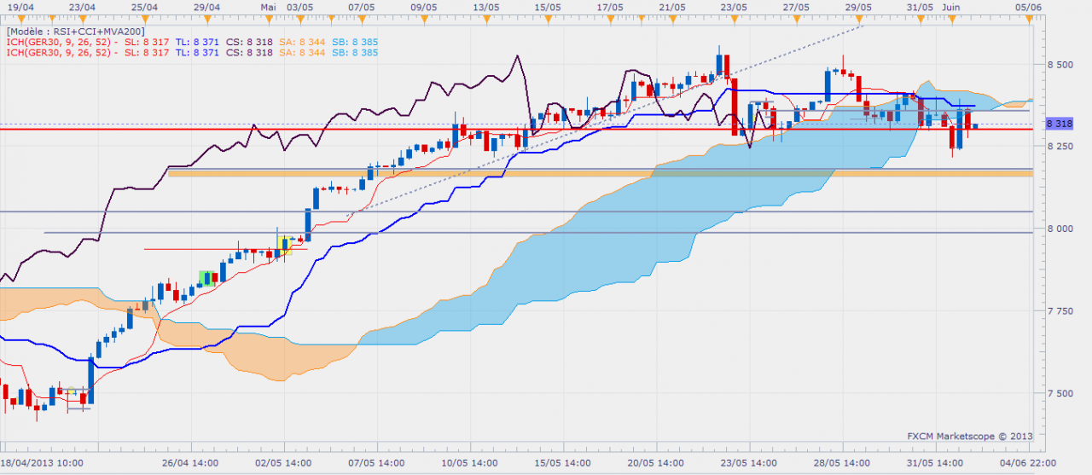Click the '15/05 14:00' time axis label
Screen dimensions: 1092x475
(x=563, y=461)
